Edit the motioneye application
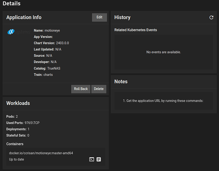 [x=100, y=17]
